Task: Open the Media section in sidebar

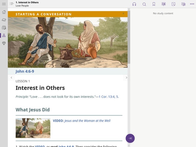Action: (x=4, y=28)
